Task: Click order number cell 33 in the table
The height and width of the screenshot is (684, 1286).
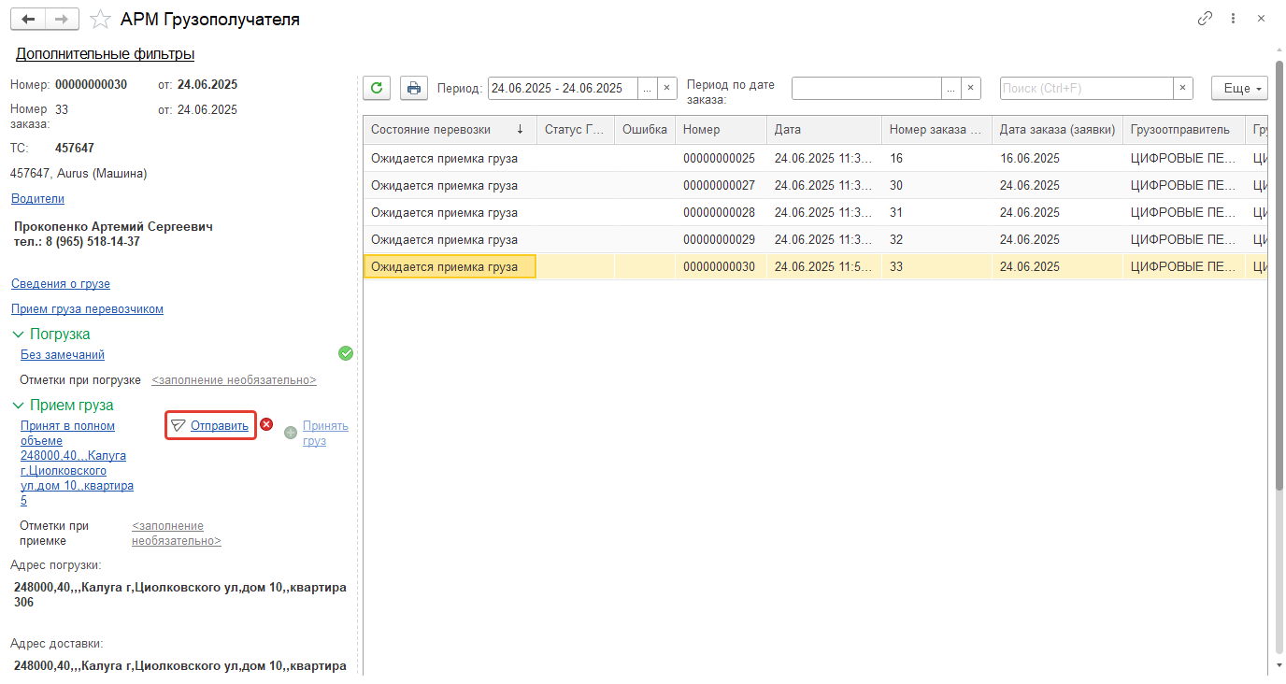Action: click(x=936, y=266)
